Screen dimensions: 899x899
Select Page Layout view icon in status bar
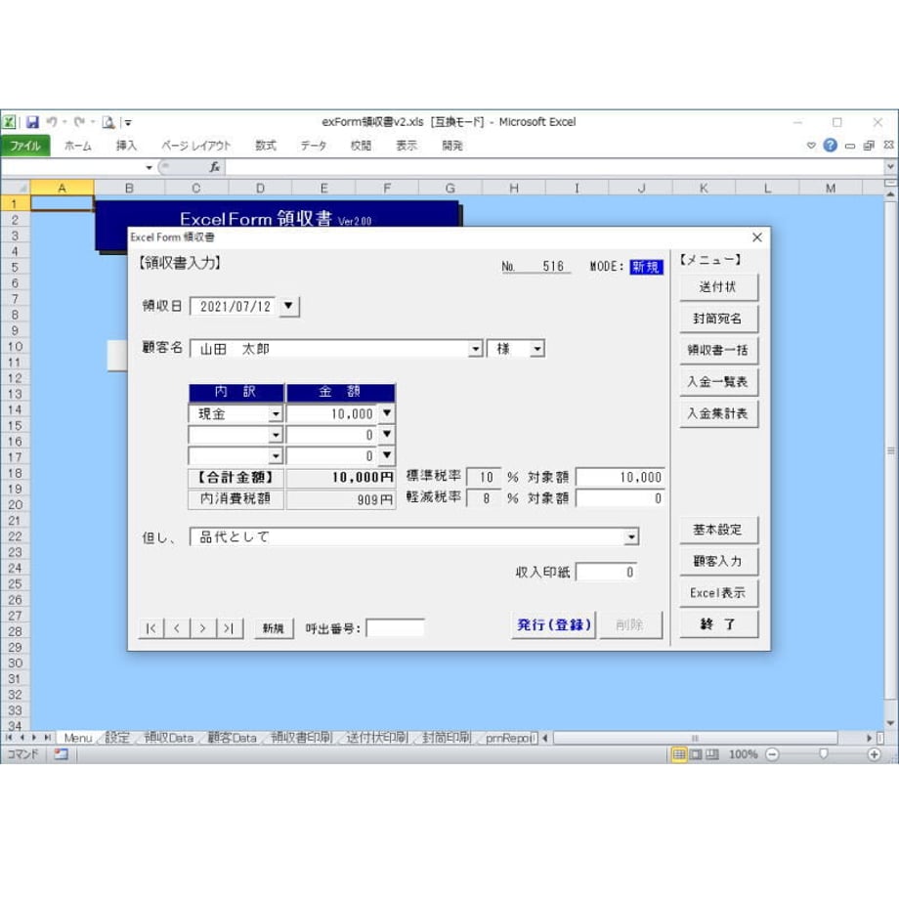tap(696, 754)
